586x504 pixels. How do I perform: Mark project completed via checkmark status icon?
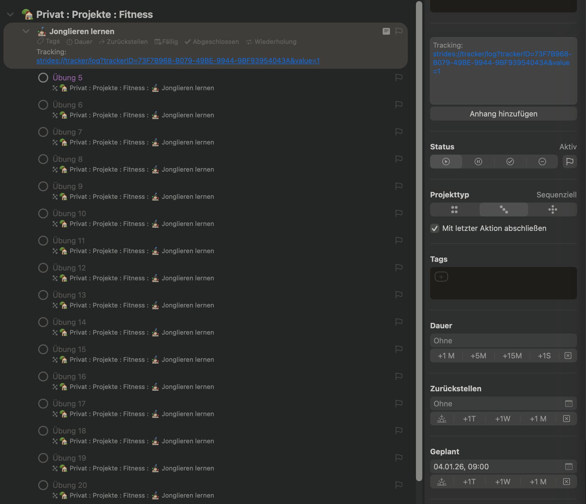point(510,162)
